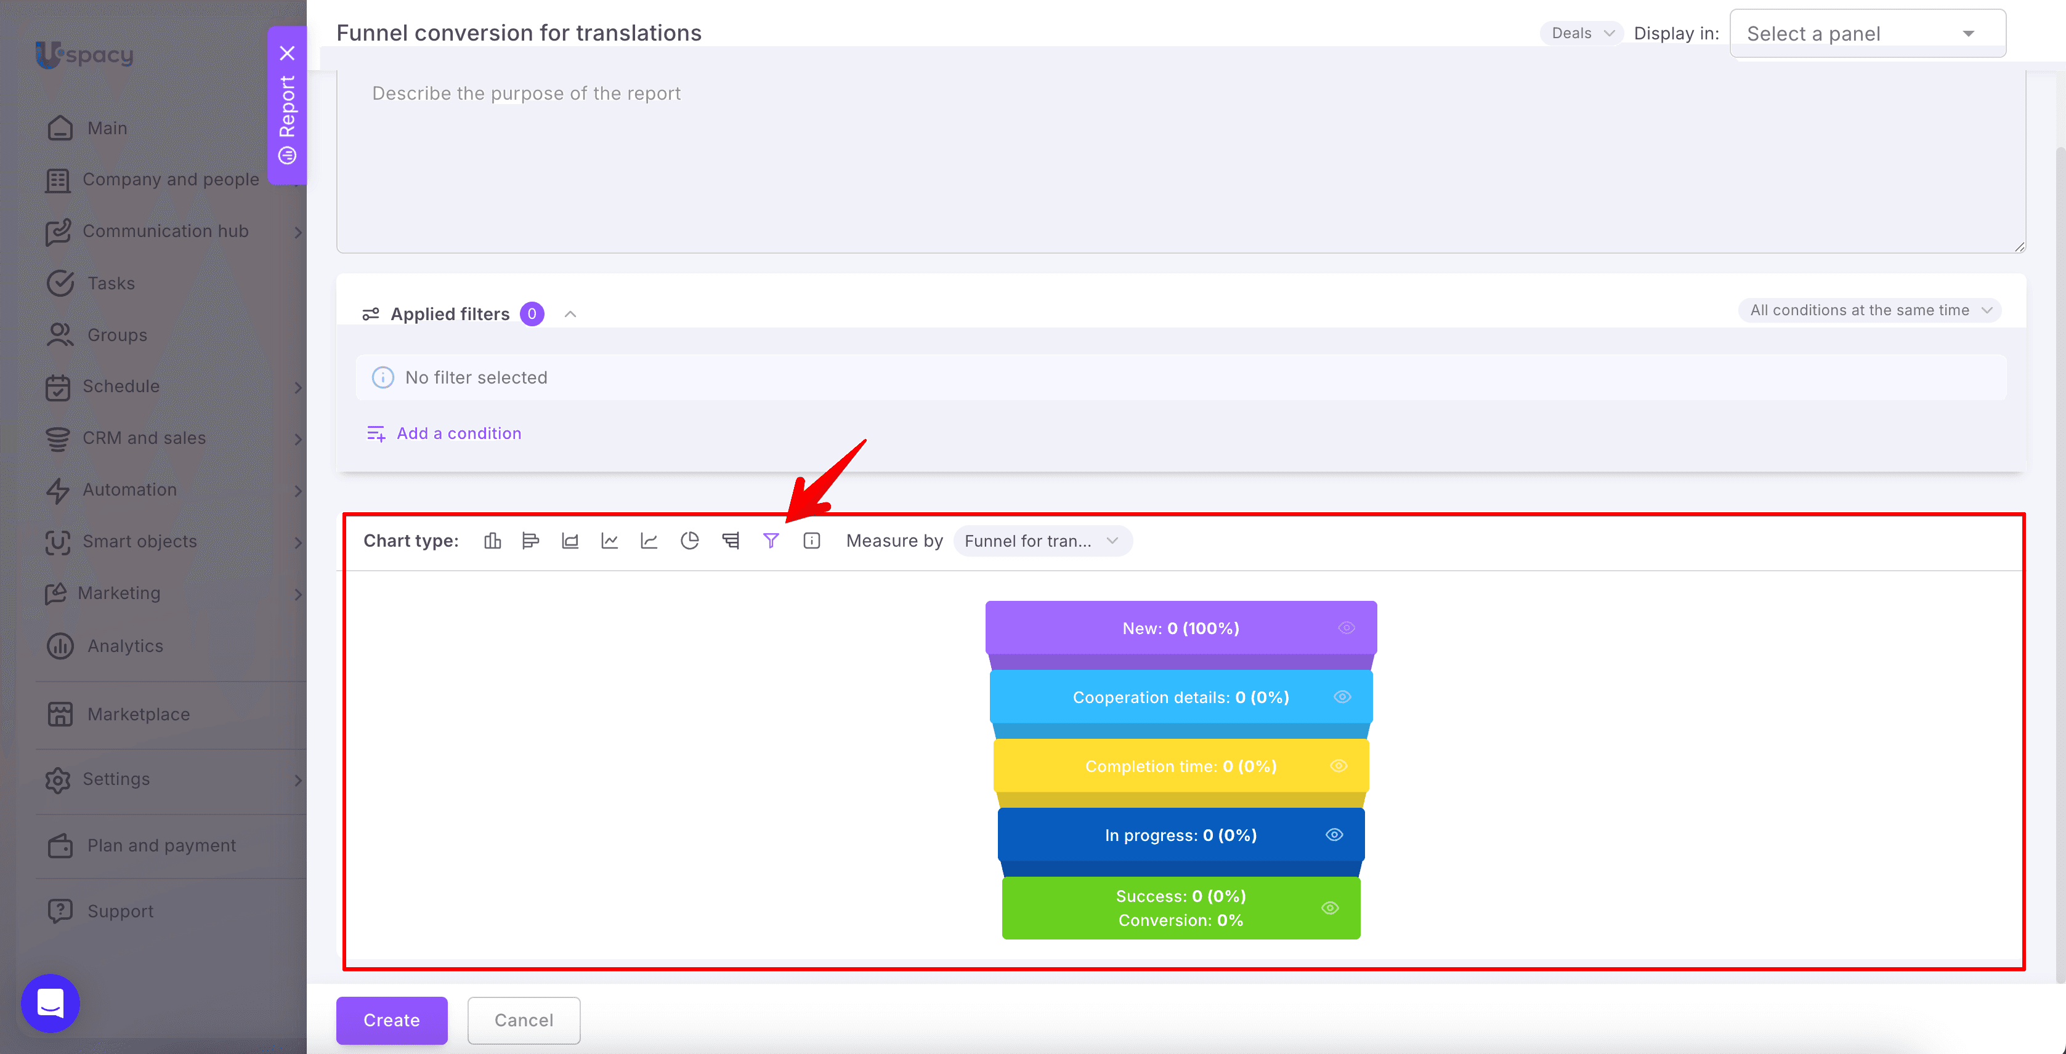Viewport: 2066px width, 1054px height.
Task: Toggle visibility of the New stage
Action: click(x=1347, y=627)
